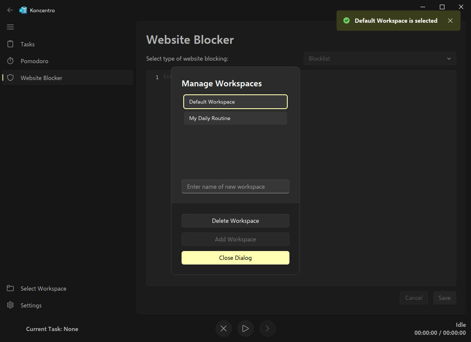This screenshot has height=342, width=471.
Task: Click the back arrow icon
Action: [10, 11]
